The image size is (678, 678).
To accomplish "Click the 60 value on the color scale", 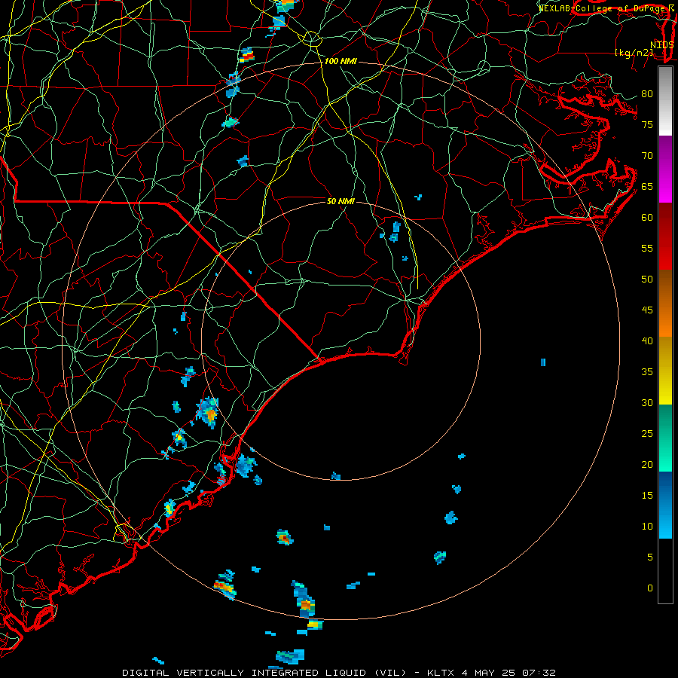I will click(647, 218).
